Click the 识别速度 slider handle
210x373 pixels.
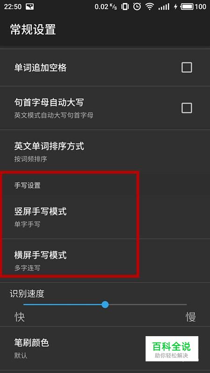click(105, 304)
